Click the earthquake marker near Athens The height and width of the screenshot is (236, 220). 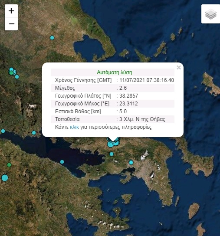tap(131, 162)
